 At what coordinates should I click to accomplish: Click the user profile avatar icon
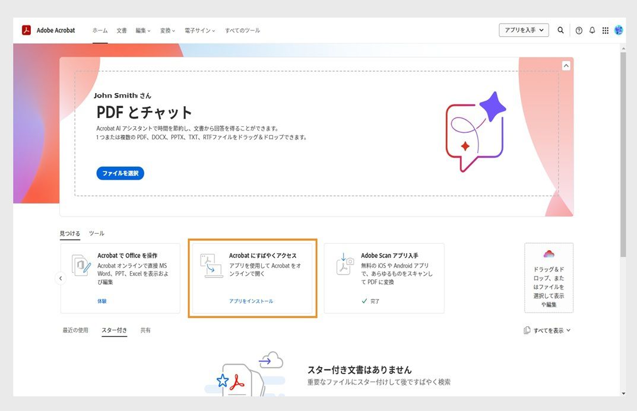click(618, 30)
